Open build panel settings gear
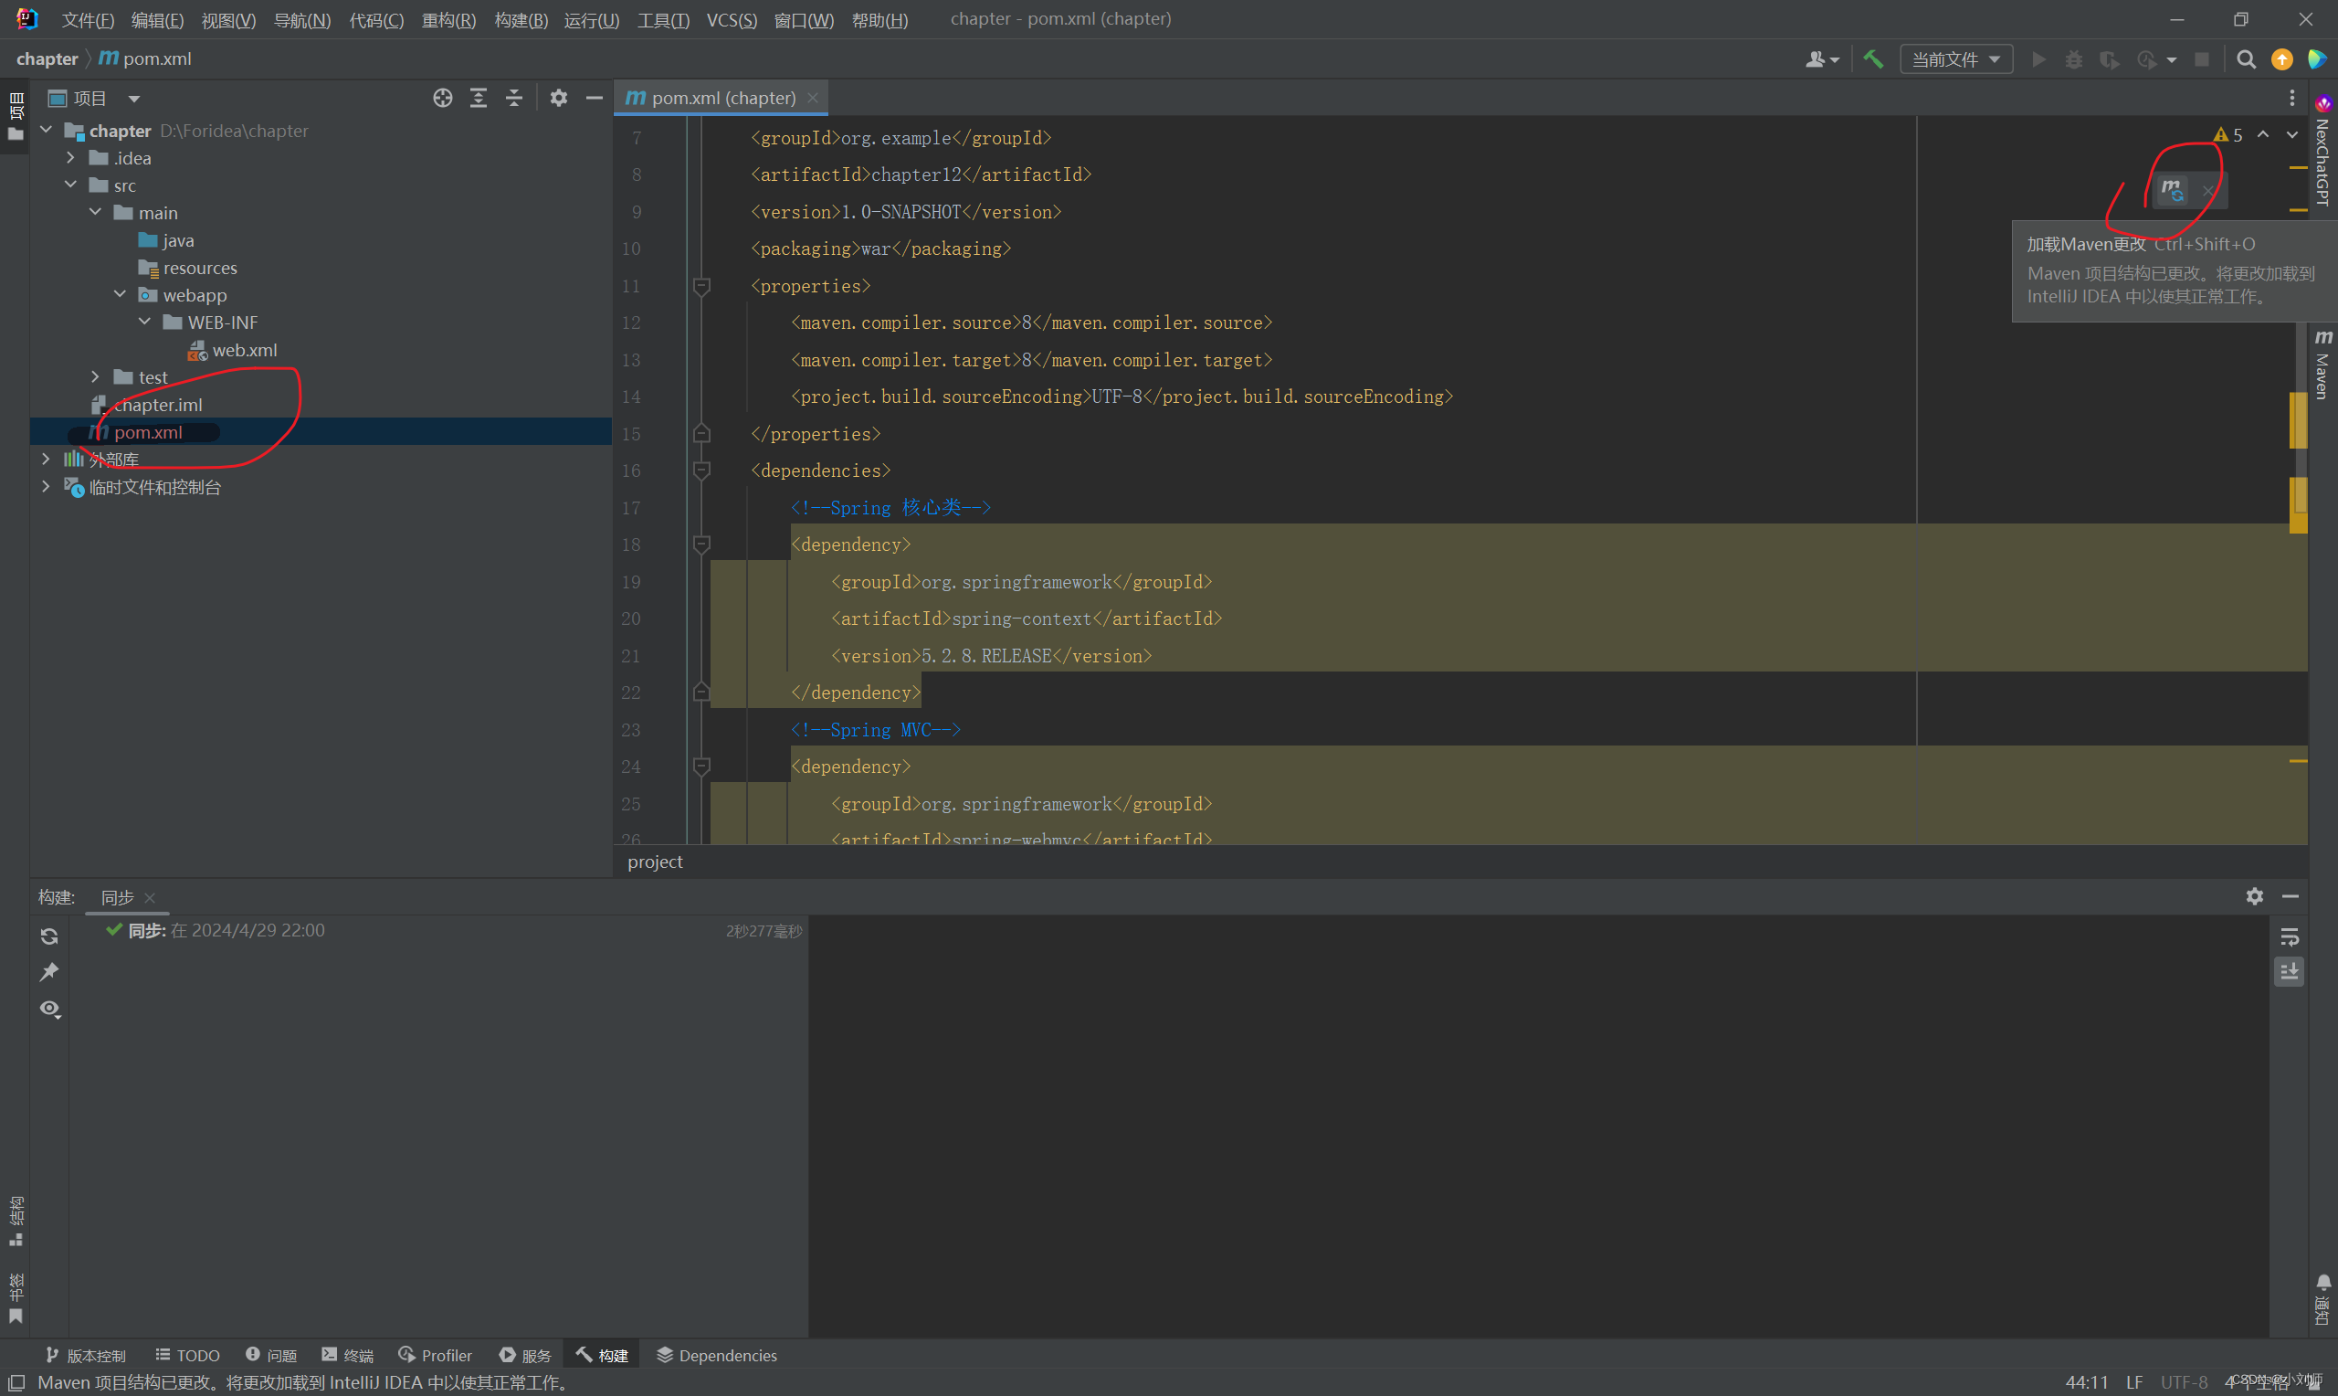This screenshot has height=1396, width=2338. pyautogui.click(x=2254, y=896)
